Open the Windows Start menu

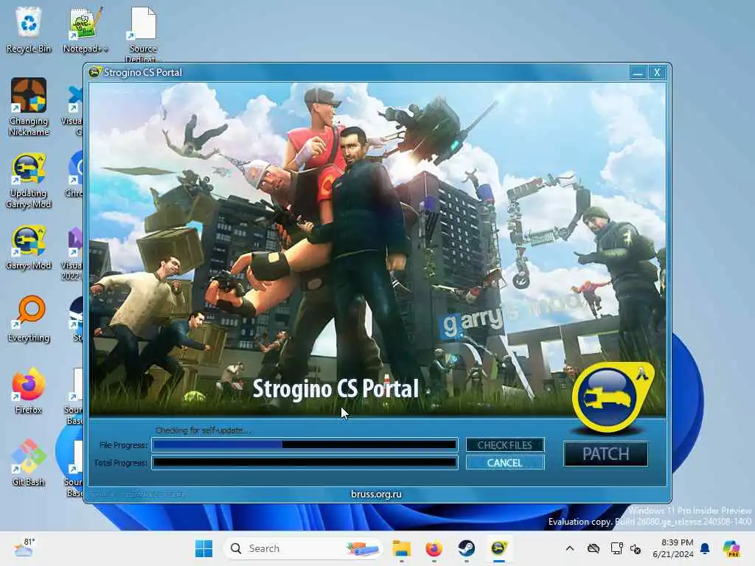[203, 548]
